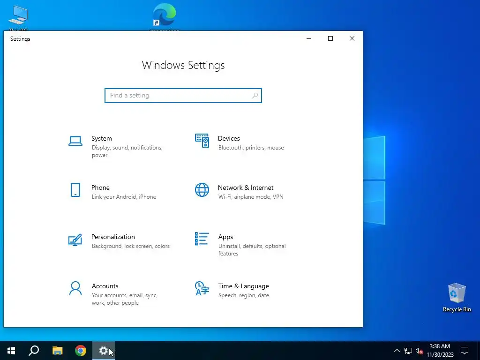The height and width of the screenshot is (360, 480).
Task: Select the Accounts person icon
Action: click(x=75, y=288)
